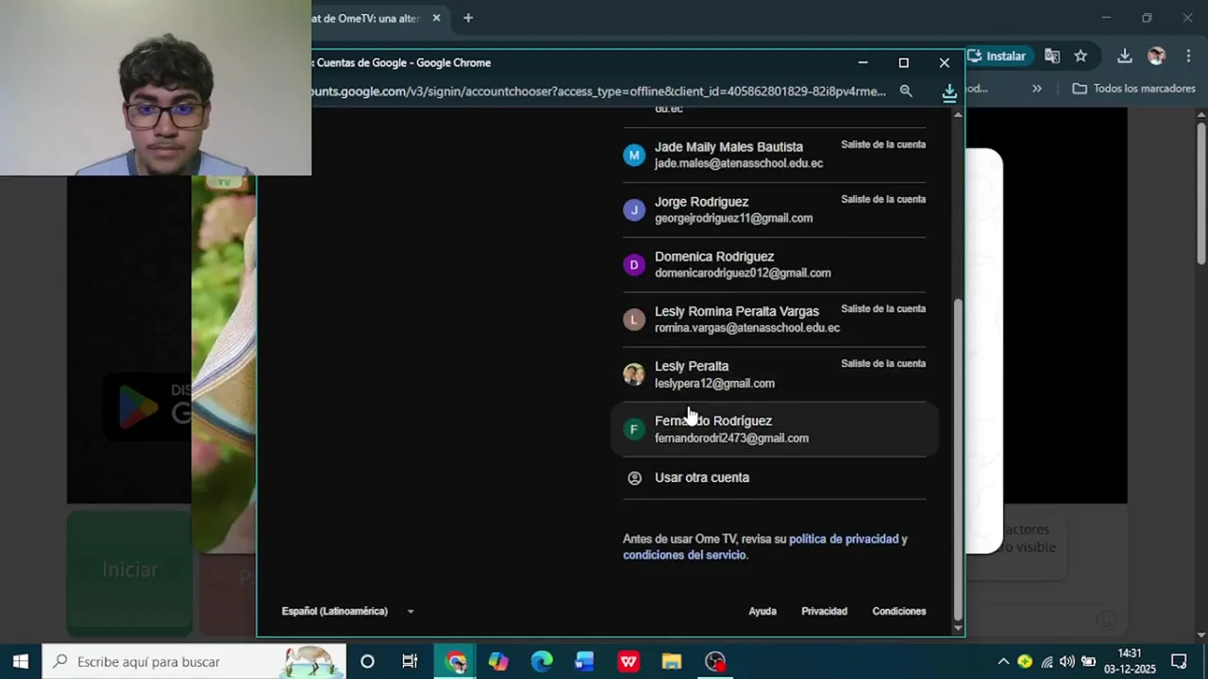Switch to Chrome in the taskbar

(x=456, y=661)
